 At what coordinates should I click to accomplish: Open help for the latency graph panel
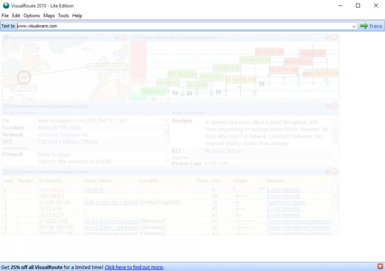(x=327, y=37)
